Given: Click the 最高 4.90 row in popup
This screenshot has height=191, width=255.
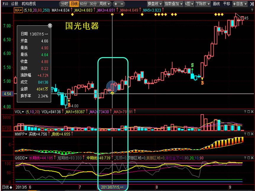Looking at the screenshot, I should (x=34, y=48).
